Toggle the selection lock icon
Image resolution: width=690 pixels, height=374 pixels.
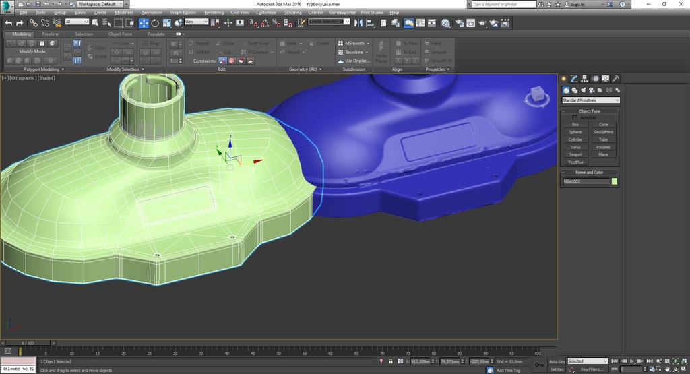point(390,361)
